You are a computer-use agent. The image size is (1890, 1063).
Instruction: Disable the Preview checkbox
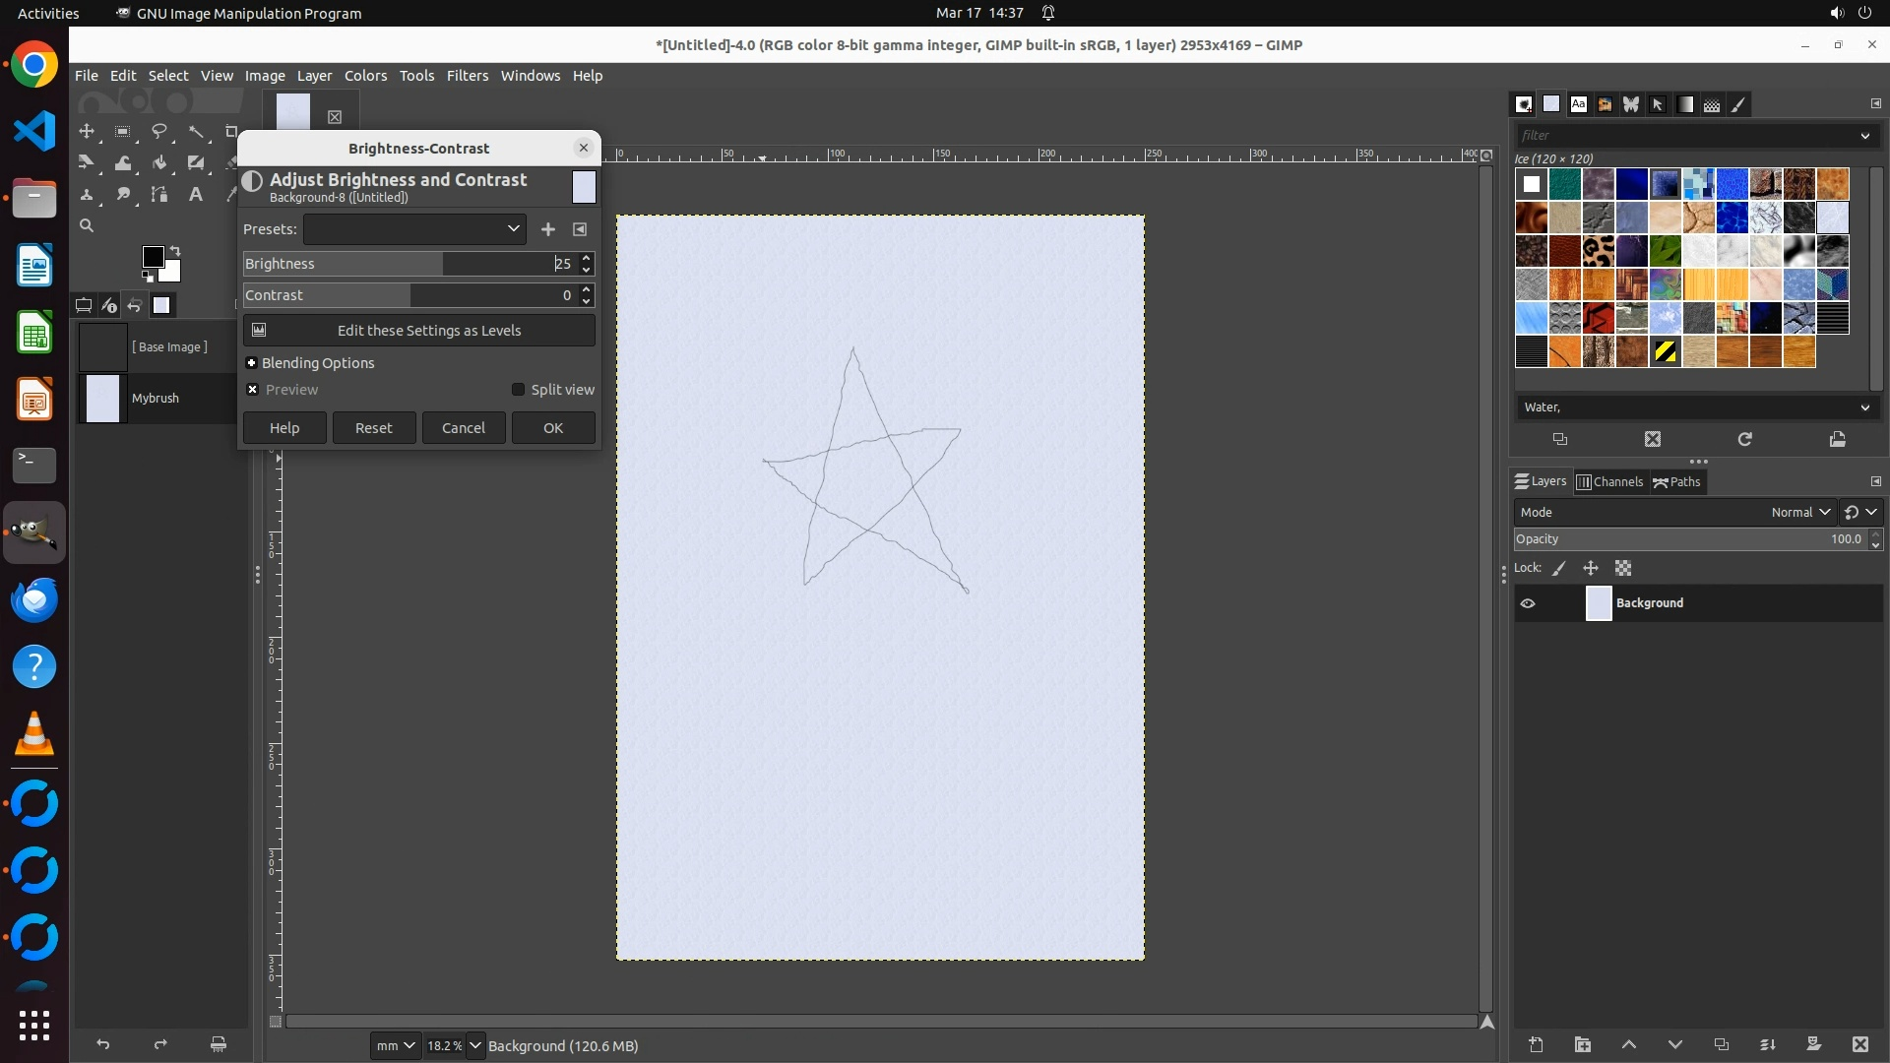[x=253, y=390]
